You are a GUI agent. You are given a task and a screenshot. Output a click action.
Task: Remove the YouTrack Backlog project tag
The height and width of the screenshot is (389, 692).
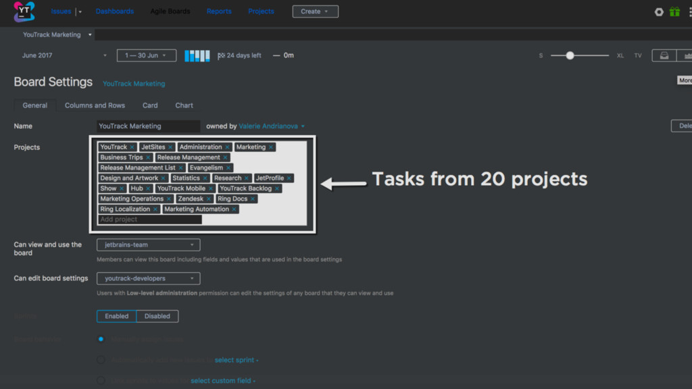pyautogui.click(x=276, y=188)
